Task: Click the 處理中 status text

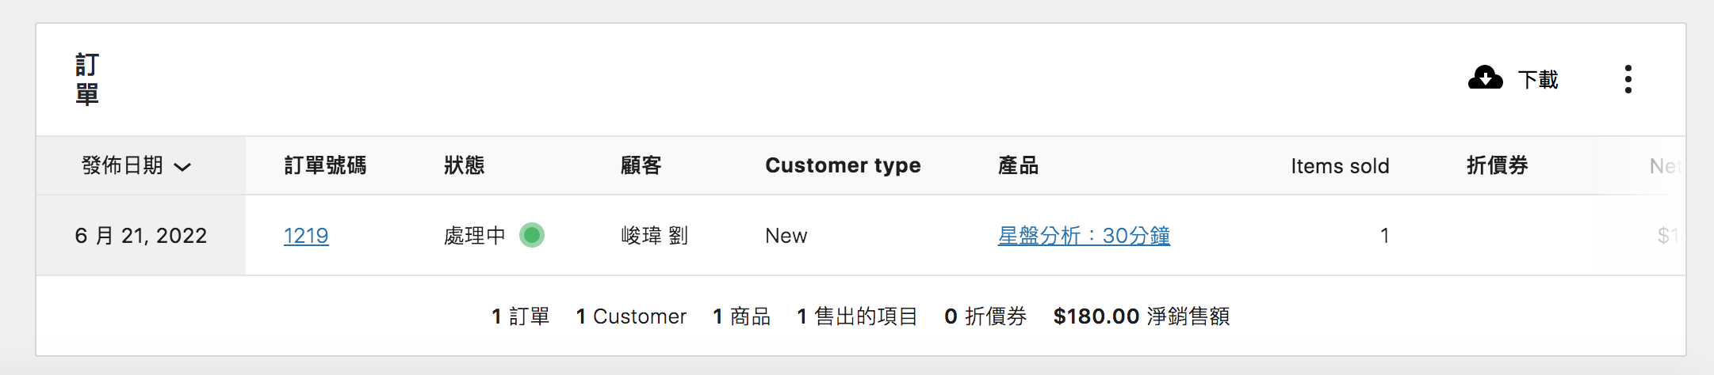Action: (474, 236)
